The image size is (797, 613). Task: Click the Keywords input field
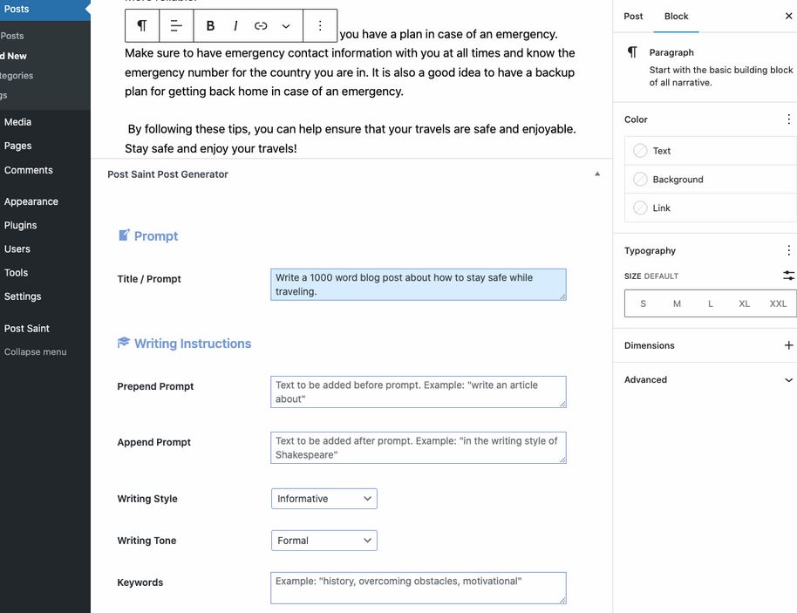point(418,588)
